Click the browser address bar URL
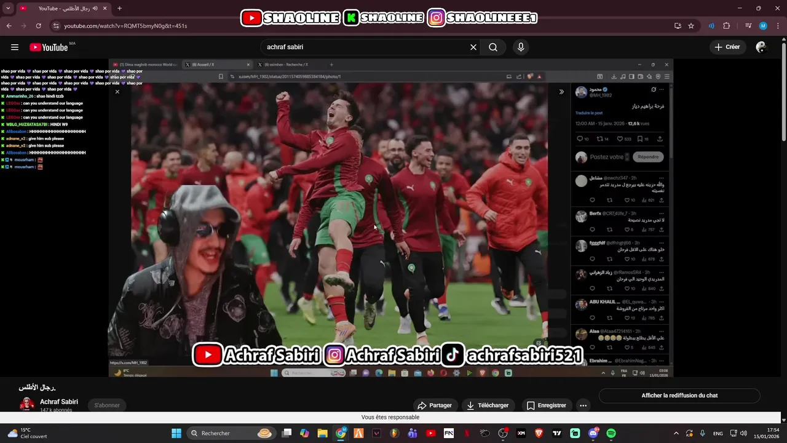The image size is (787, 443). coord(125,26)
